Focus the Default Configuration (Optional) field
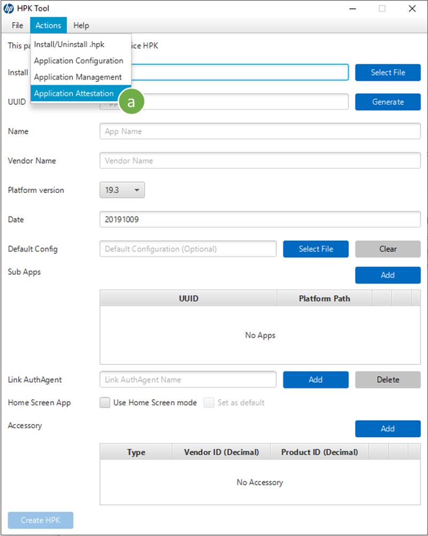This screenshot has width=428, height=536. click(188, 249)
